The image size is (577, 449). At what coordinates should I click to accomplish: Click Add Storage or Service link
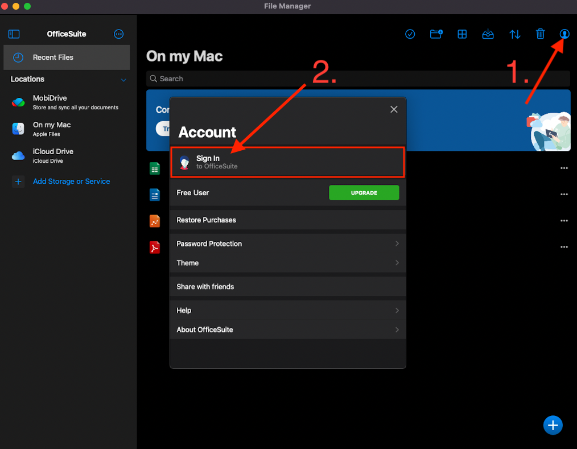tap(71, 182)
